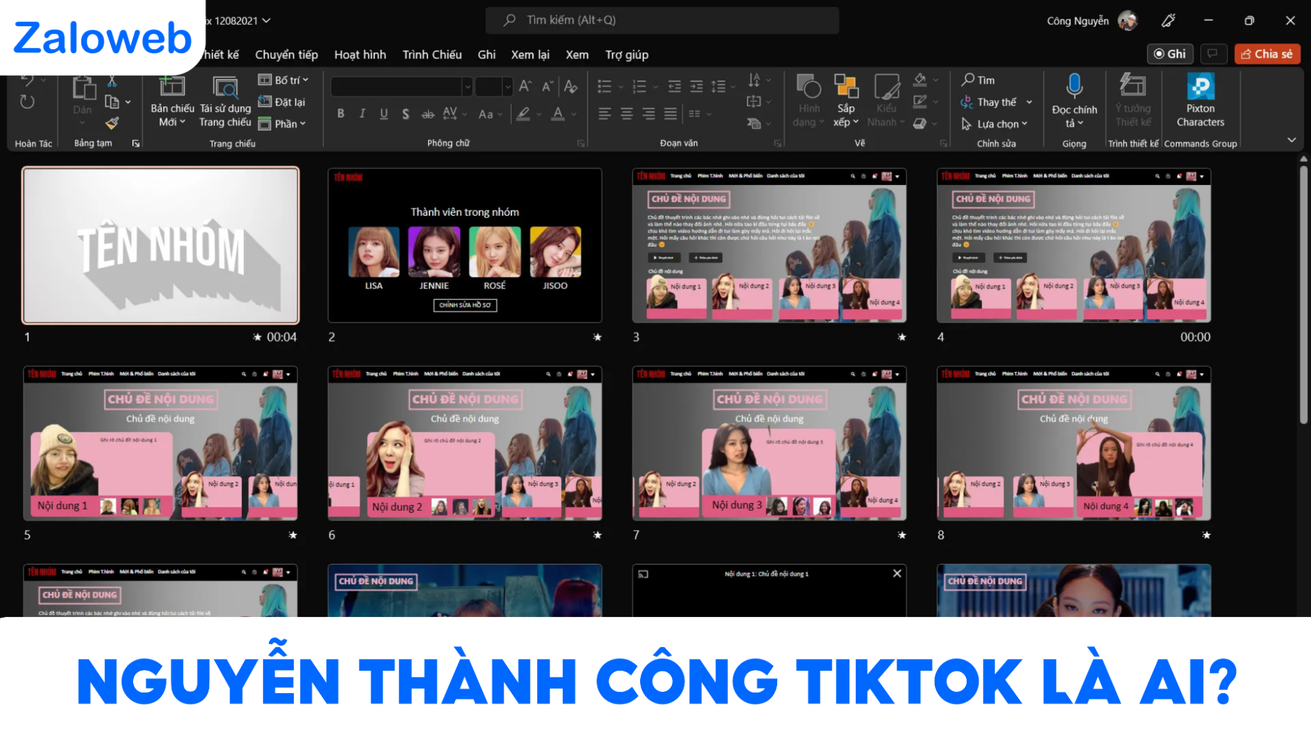Open the numbered list icon
Image resolution: width=1311 pixels, height=737 pixels.
639,86
